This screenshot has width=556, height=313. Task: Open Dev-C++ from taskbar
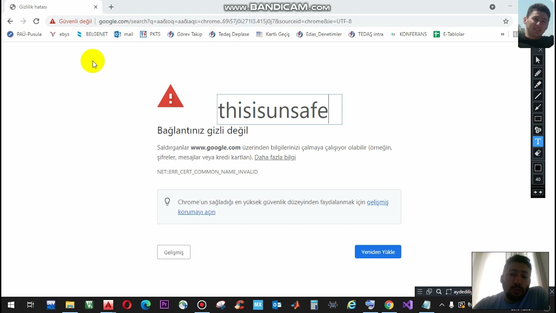51,305
